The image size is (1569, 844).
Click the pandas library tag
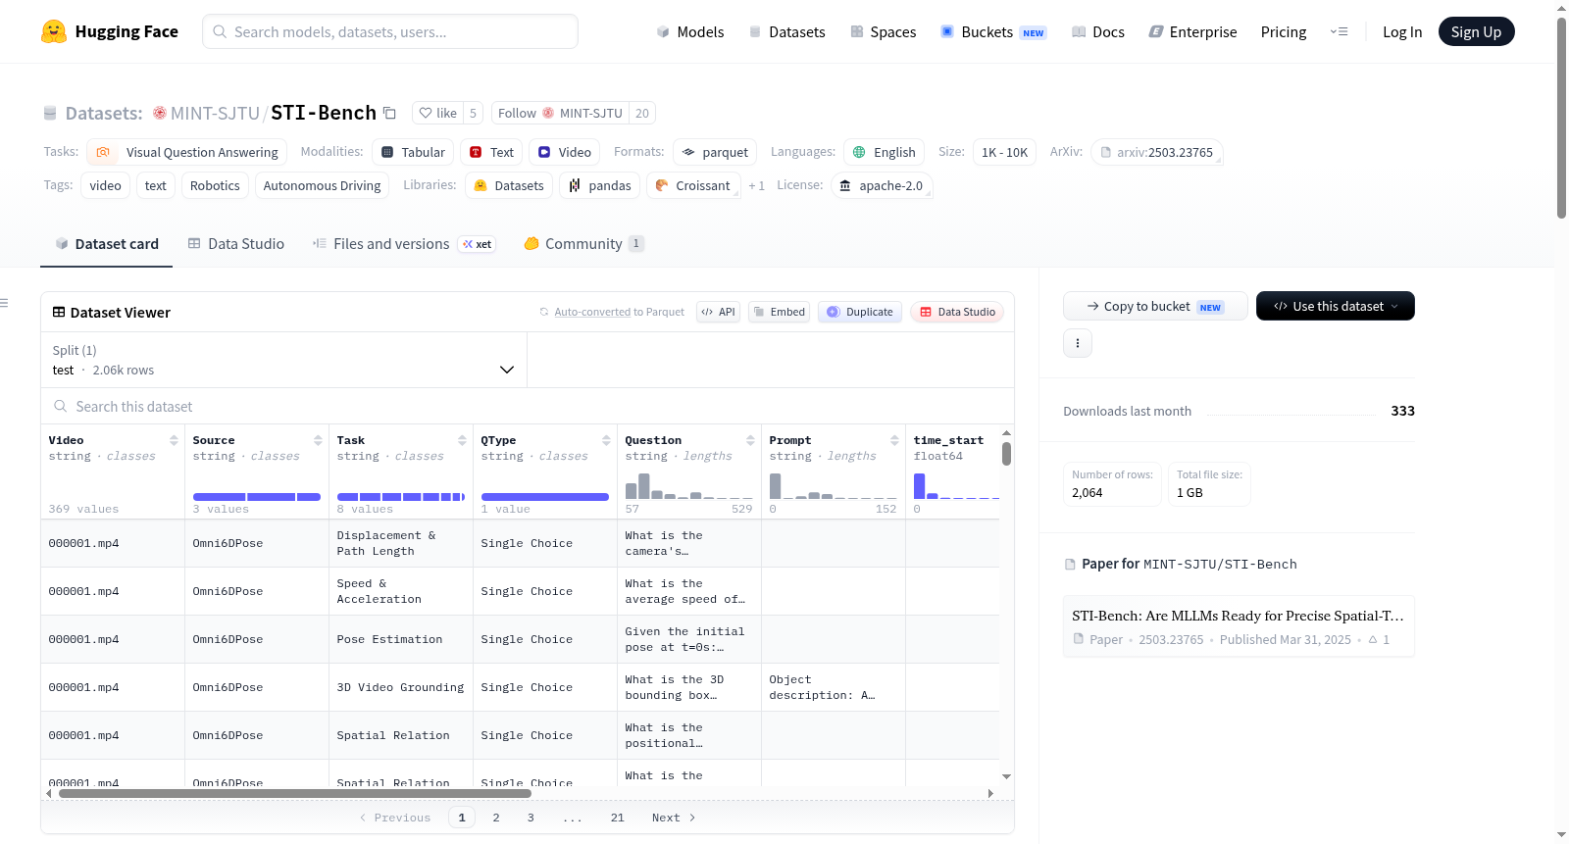click(599, 185)
